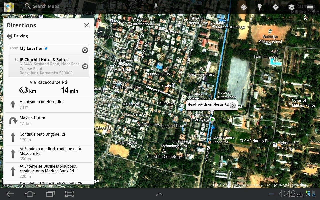Select step Make a U-turn
Viewport: 320px width, 200px height.
[x=49, y=121]
